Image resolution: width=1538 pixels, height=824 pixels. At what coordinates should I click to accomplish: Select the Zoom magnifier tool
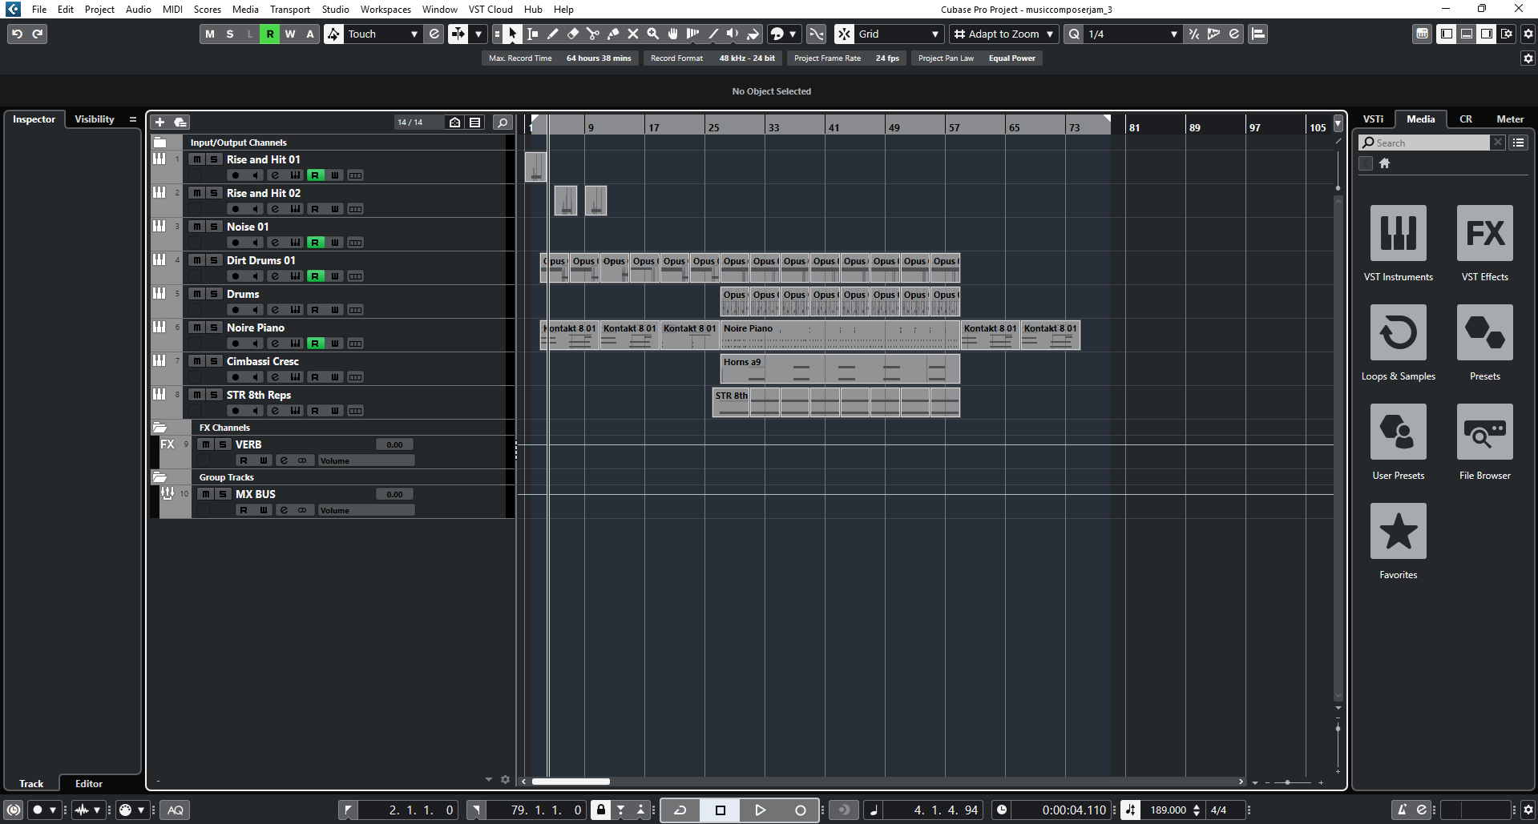[653, 34]
